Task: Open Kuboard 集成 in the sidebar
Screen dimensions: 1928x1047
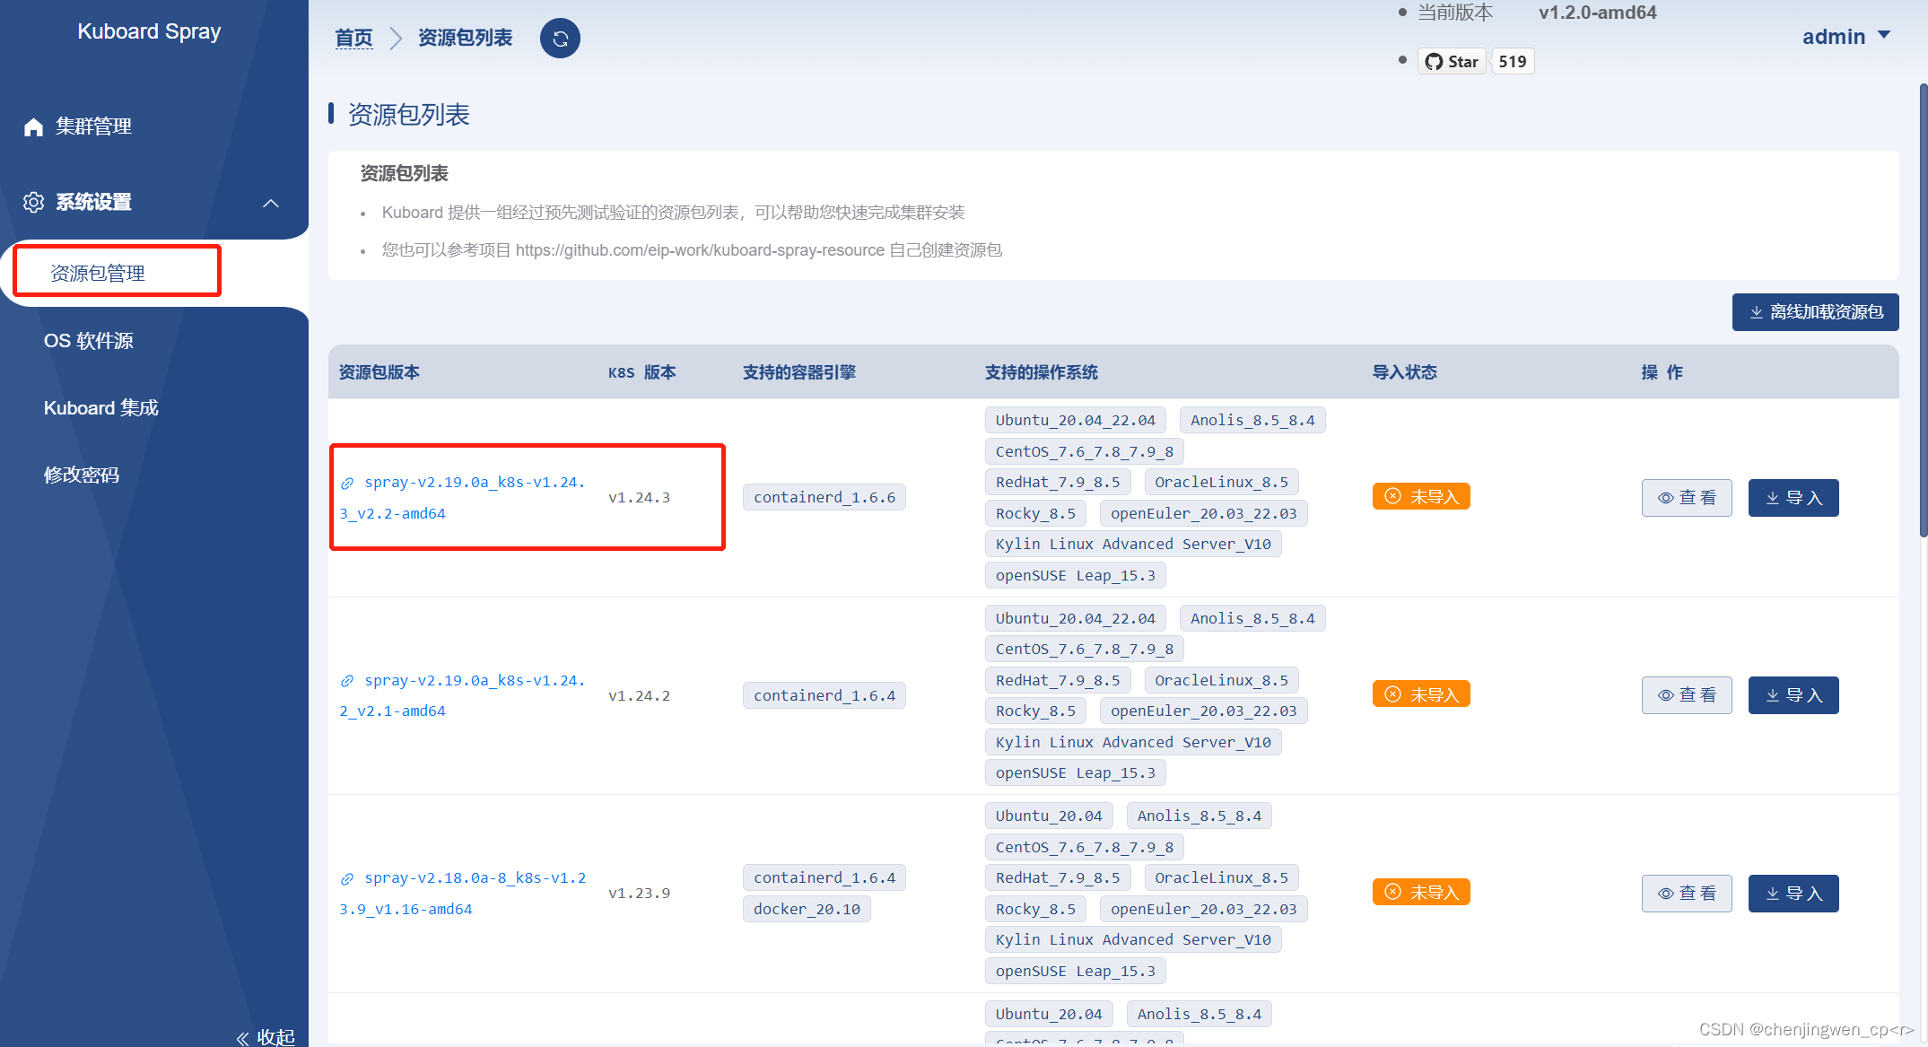Action: (x=100, y=408)
